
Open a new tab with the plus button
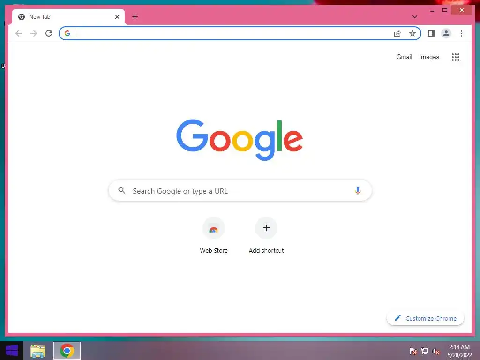(135, 17)
